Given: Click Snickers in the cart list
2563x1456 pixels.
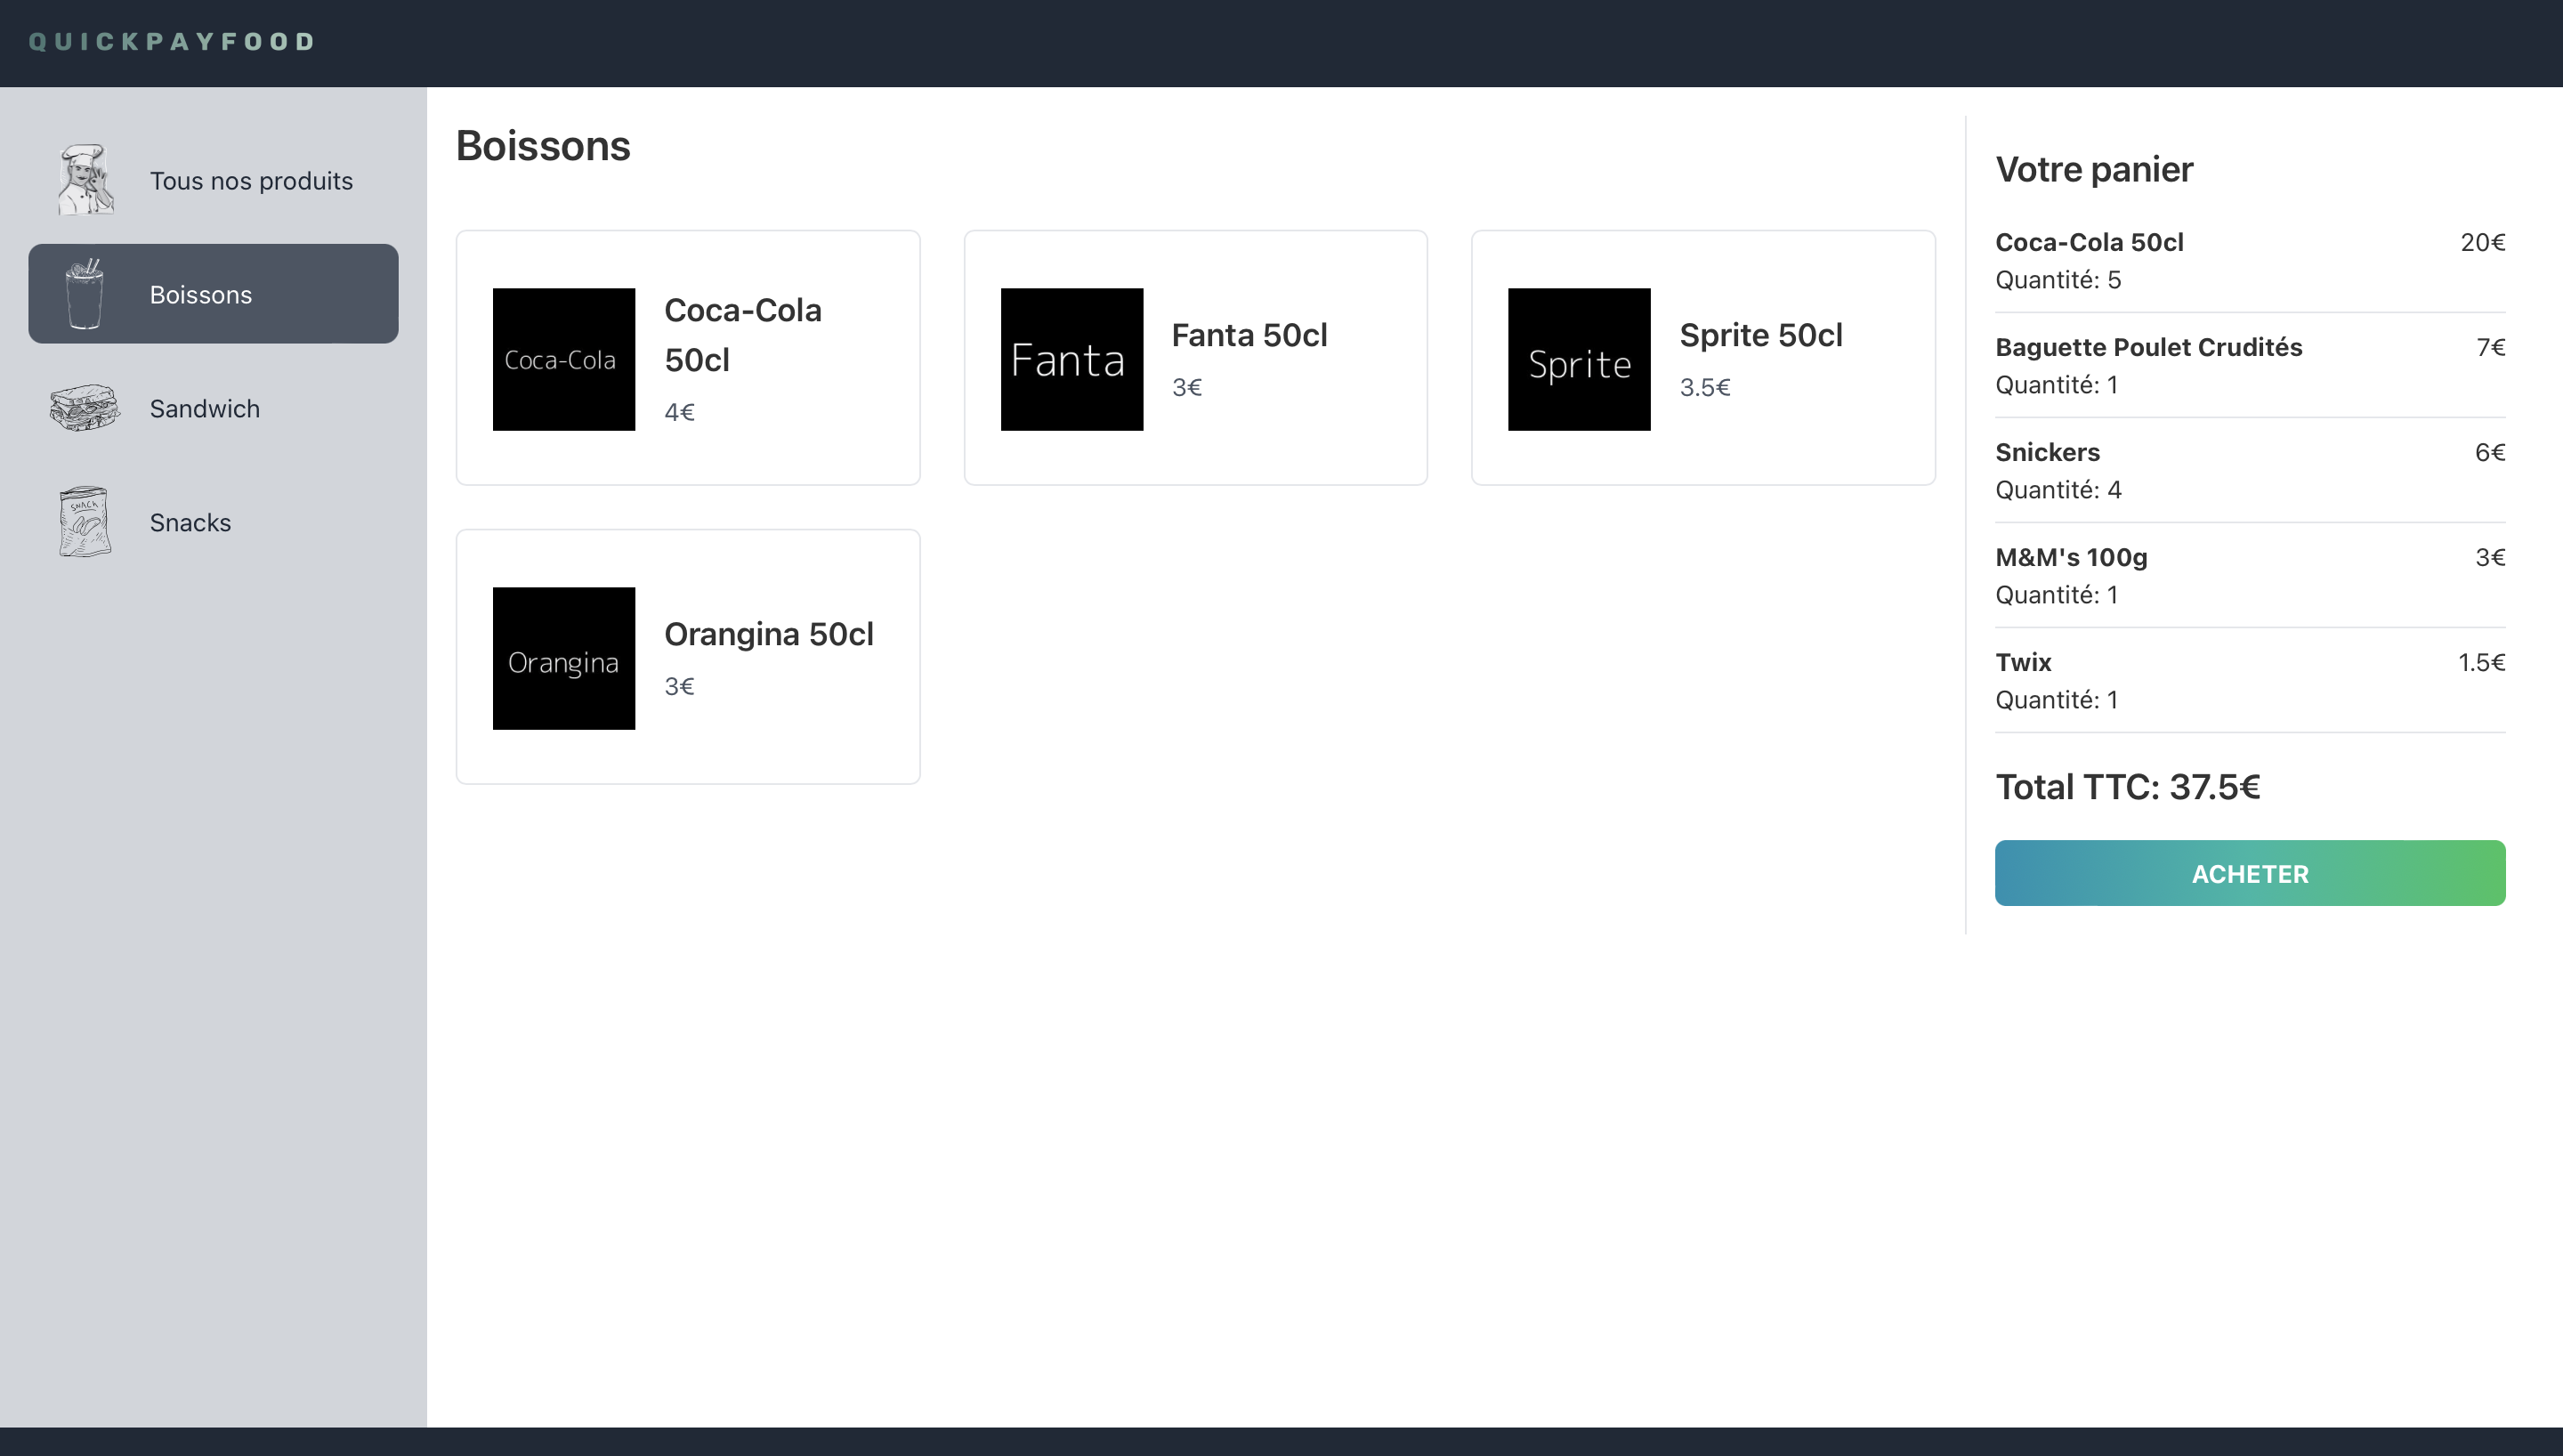Looking at the screenshot, I should point(2047,452).
